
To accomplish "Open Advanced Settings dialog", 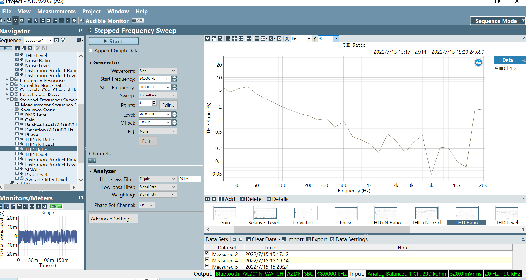I will [x=113, y=219].
